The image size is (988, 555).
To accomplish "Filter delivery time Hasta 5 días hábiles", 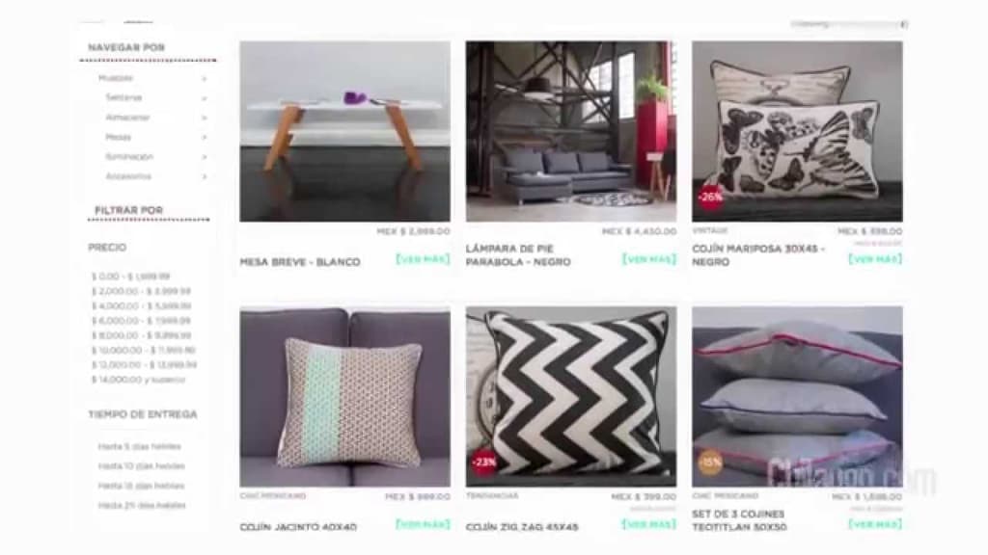I will pyautogui.click(x=139, y=446).
